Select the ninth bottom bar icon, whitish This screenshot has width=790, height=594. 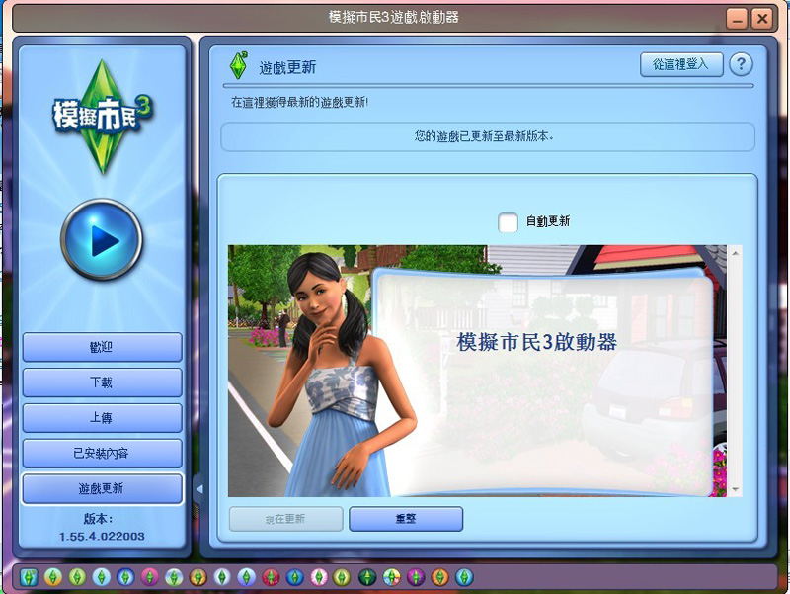[222, 577]
